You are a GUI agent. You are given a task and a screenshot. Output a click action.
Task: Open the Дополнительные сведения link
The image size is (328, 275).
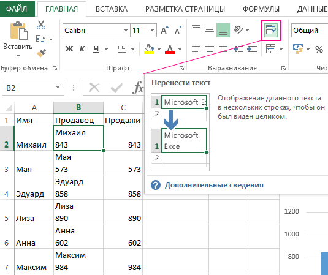click(x=214, y=185)
